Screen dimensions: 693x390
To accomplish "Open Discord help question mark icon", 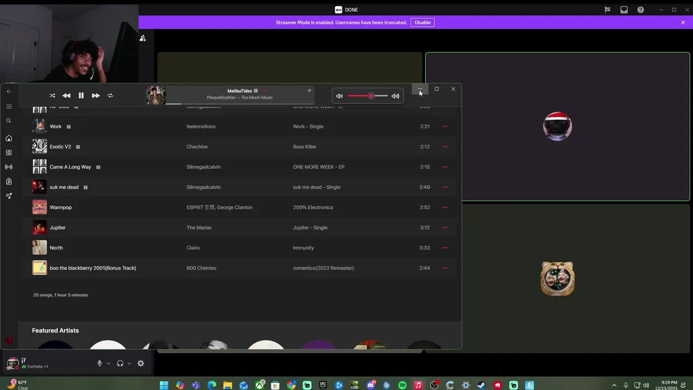I will point(640,10).
